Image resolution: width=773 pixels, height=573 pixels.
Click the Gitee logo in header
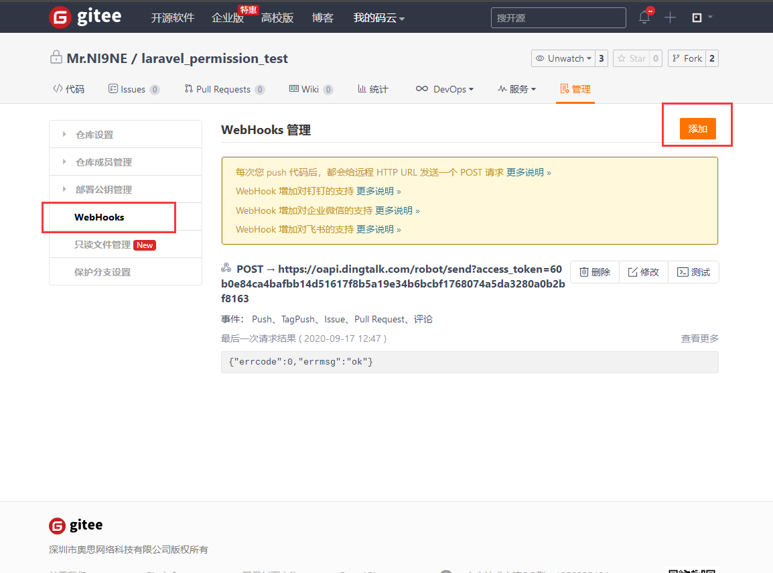pos(85,17)
